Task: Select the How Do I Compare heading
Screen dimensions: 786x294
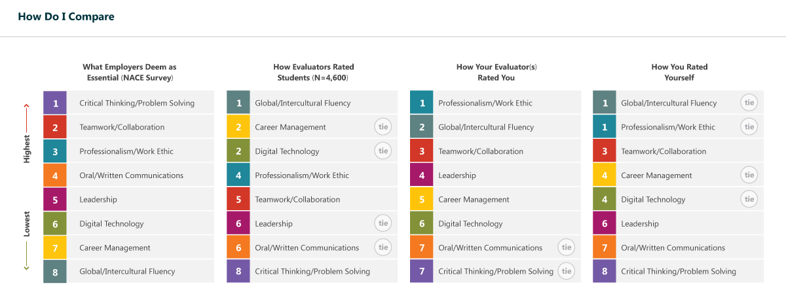Action: [66, 17]
